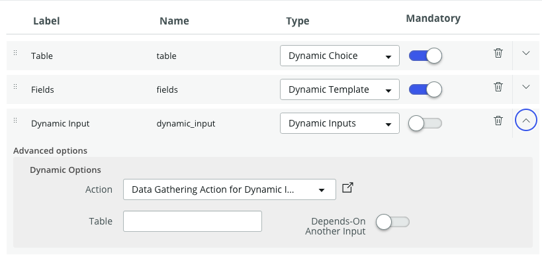Click the Type column header
The image size is (542, 255).
click(298, 21)
